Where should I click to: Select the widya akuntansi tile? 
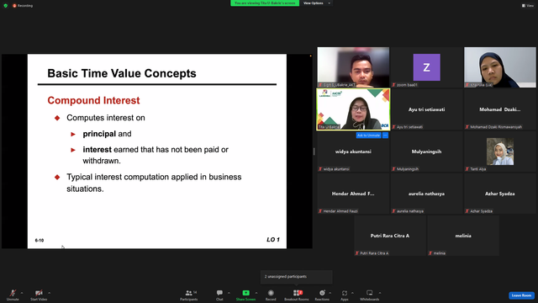pos(353,151)
